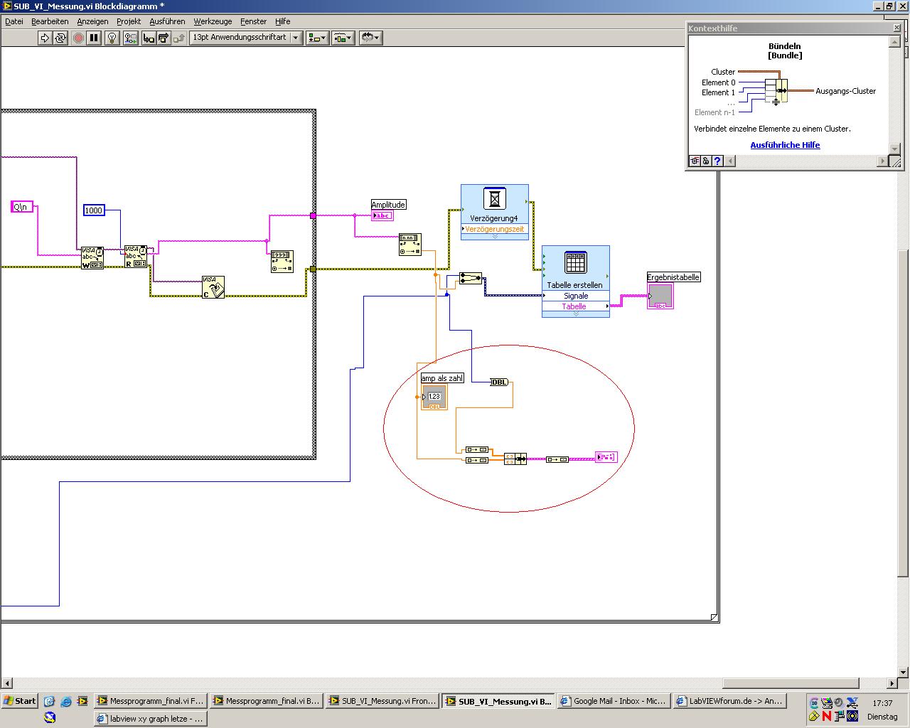
Task: Click Kontexthilfe scroll-up arrow
Action: 895,42
